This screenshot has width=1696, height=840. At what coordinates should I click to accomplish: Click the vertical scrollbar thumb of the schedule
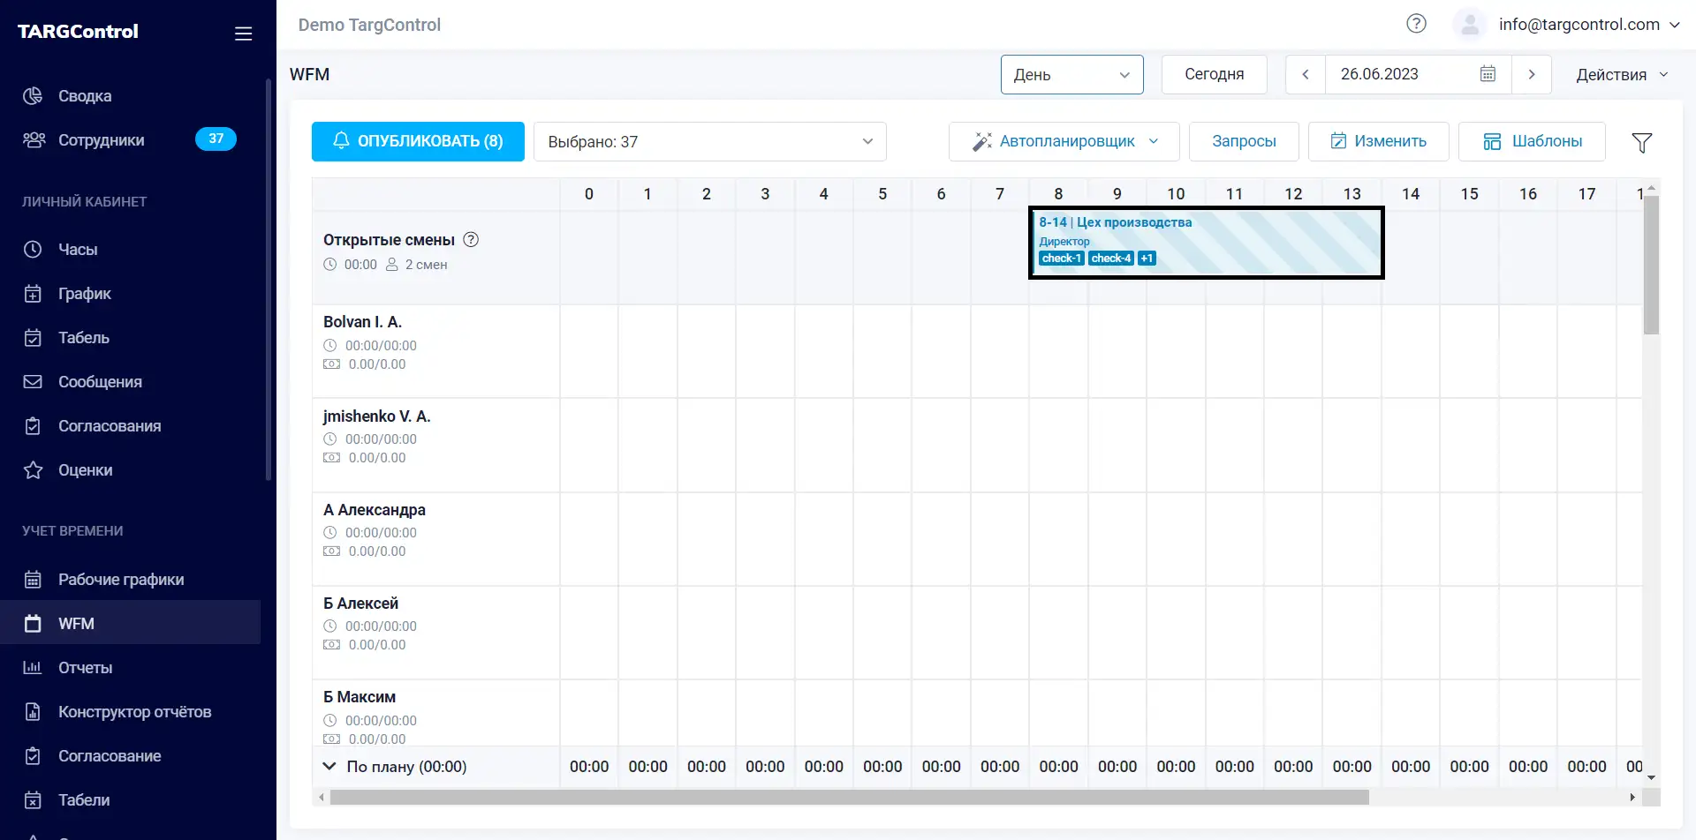1651,265
